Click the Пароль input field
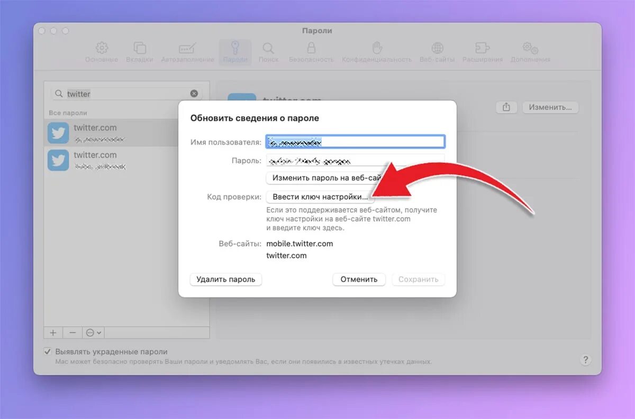Screen dimensions: 635x419 tap(355, 160)
